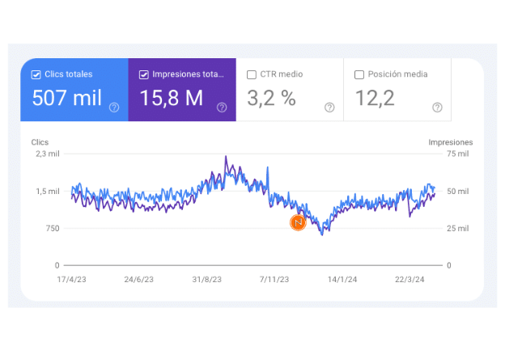Enable the Posición media checkbox
505x342 pixels.
[x=359, y=74]
